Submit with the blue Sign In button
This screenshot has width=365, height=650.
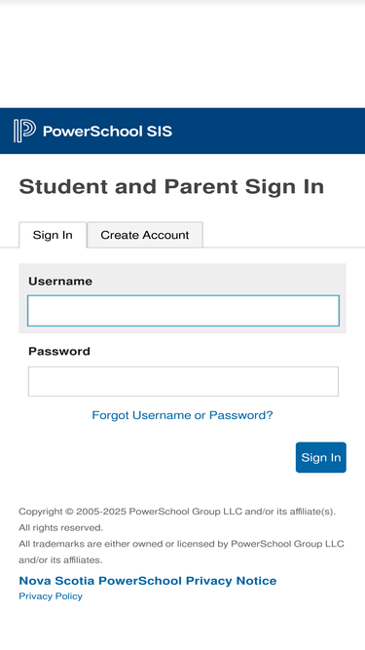tap(321, 457)
